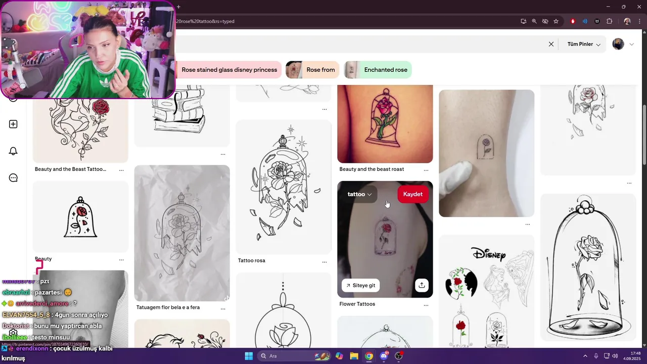Open more options under the stacked books pin
Screen dimensions: 647x364
coord(223,154)
